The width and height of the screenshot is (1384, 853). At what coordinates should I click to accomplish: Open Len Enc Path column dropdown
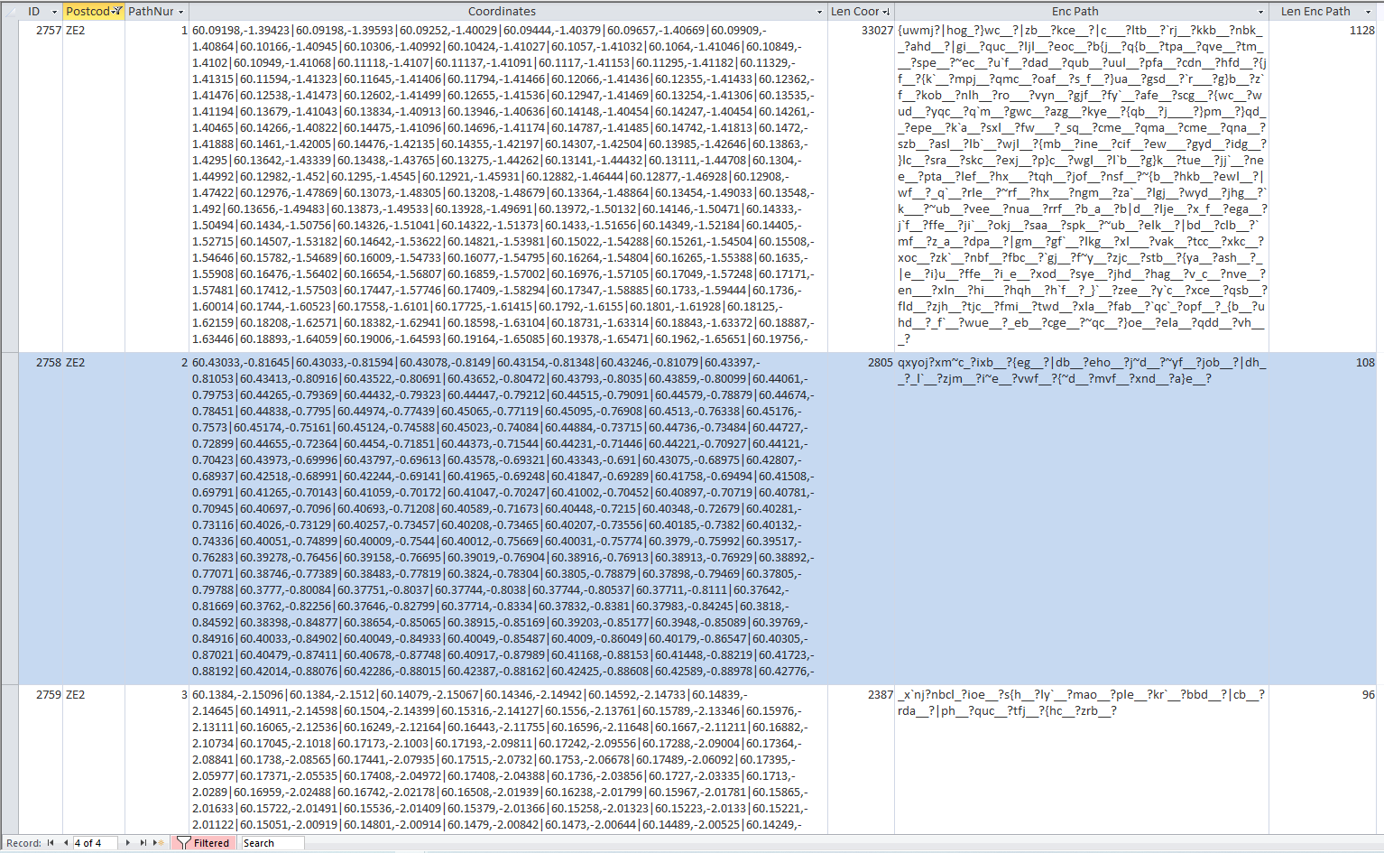coord(1369,12)
